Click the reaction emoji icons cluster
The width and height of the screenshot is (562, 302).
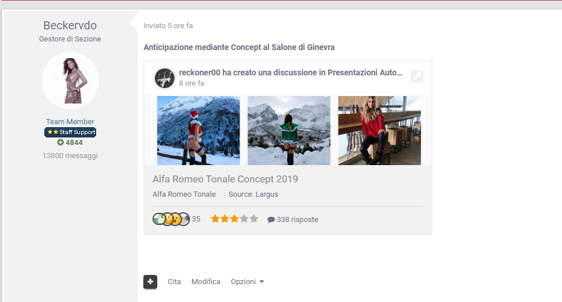click(171, 219)
